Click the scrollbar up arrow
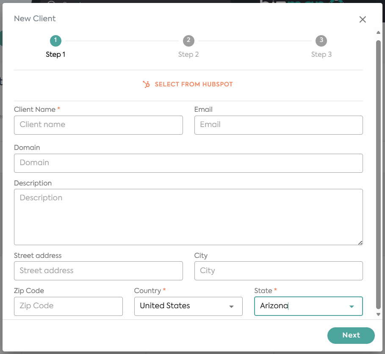385x354 pixels. coord(379,33)
